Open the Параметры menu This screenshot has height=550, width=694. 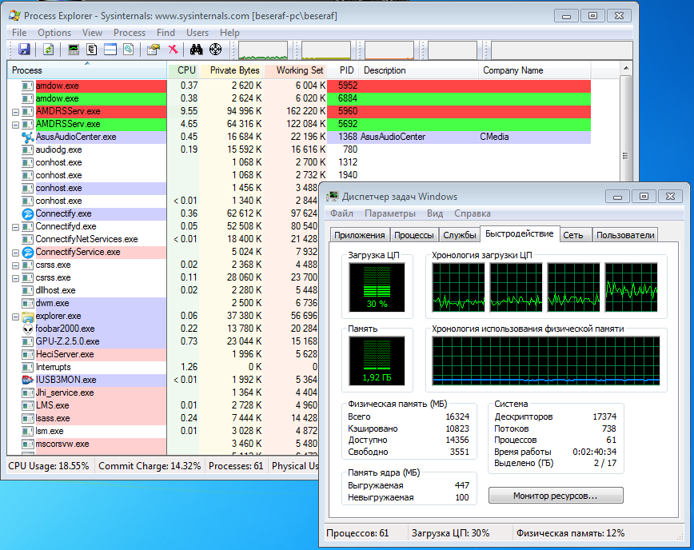(390, 213)
